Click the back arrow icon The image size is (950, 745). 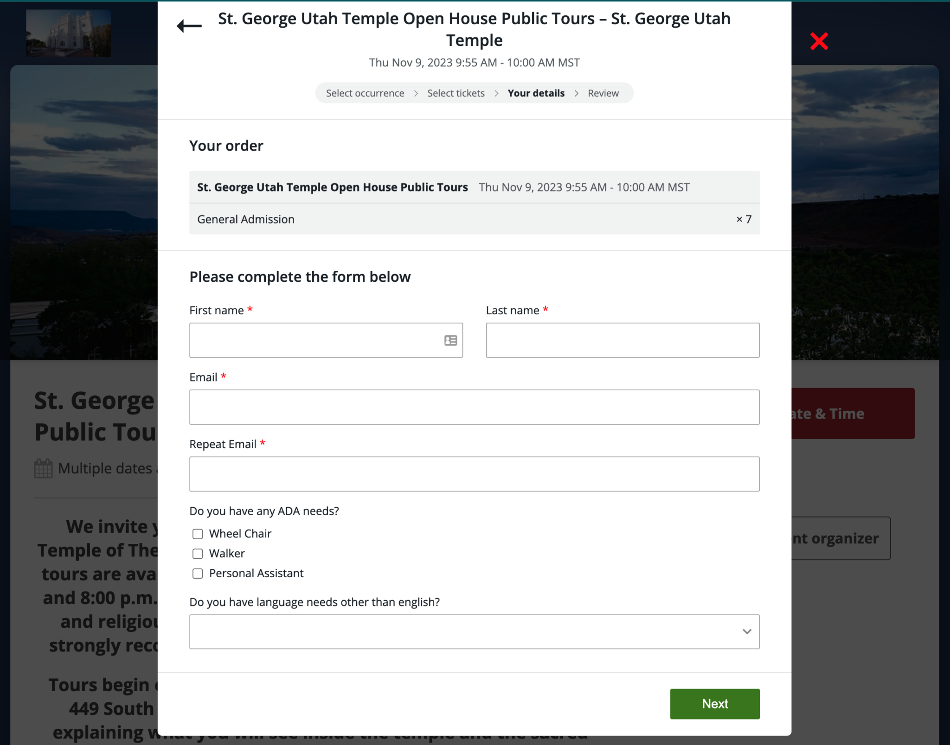click(189, 26)
